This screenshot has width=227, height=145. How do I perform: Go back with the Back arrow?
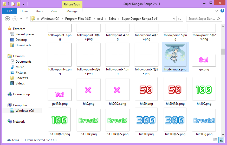[x=7, y=19]
